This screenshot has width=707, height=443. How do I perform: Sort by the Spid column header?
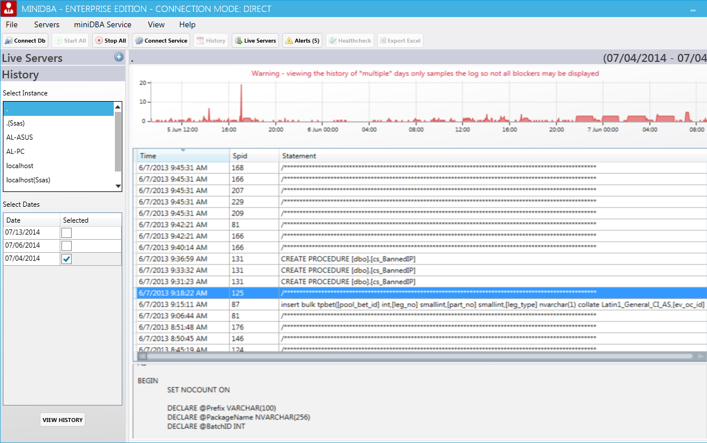254,156
